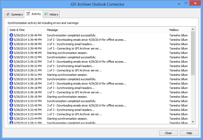Select '3 of 3 - Downloading emails' message at 3:39:18 PM
Viewport: 203px width, 140px height.
[x=87, y=84]
